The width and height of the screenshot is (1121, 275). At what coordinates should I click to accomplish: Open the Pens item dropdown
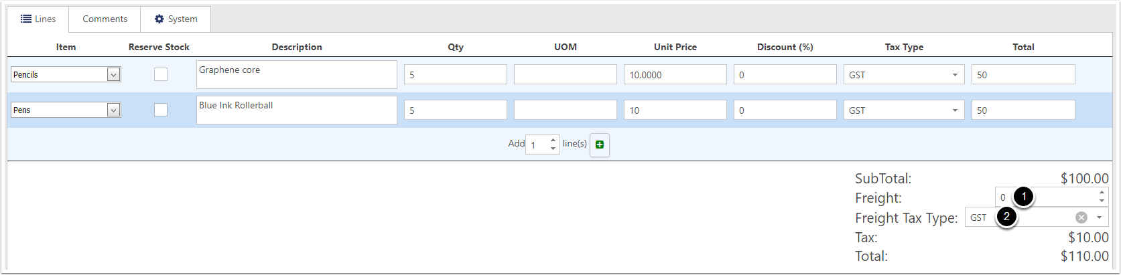(x=66, y=110)
